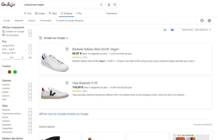Check the Fille checkbox
The height and width of the screenshot is (140, 218).
(30, 99)
